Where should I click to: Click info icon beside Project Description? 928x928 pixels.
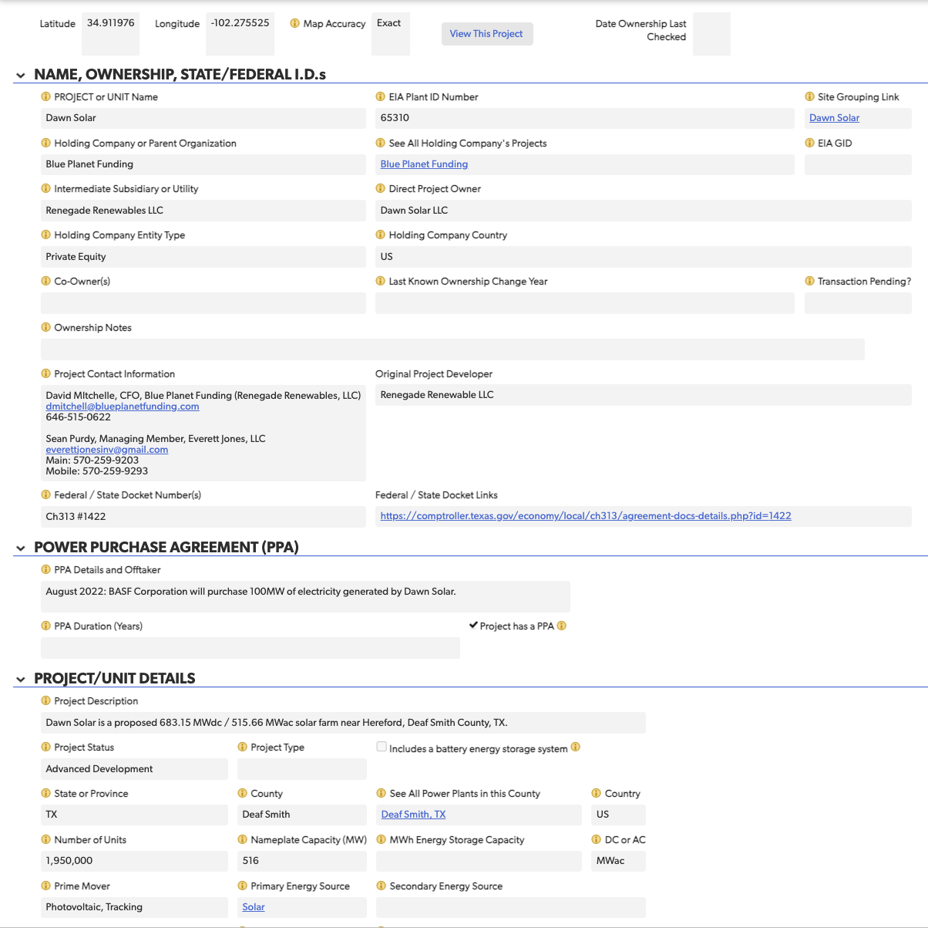(45, 700)
